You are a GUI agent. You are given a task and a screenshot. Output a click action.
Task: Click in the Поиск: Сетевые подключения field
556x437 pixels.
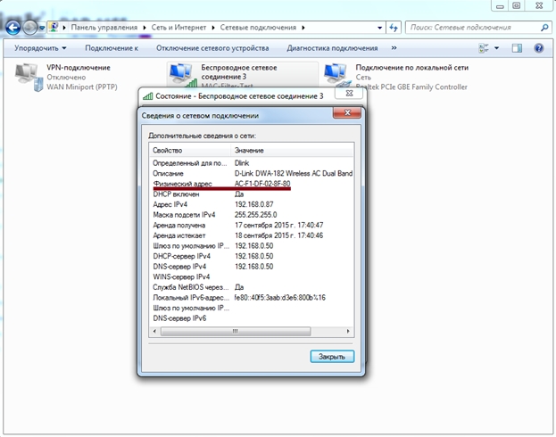[x=471, y=29]
